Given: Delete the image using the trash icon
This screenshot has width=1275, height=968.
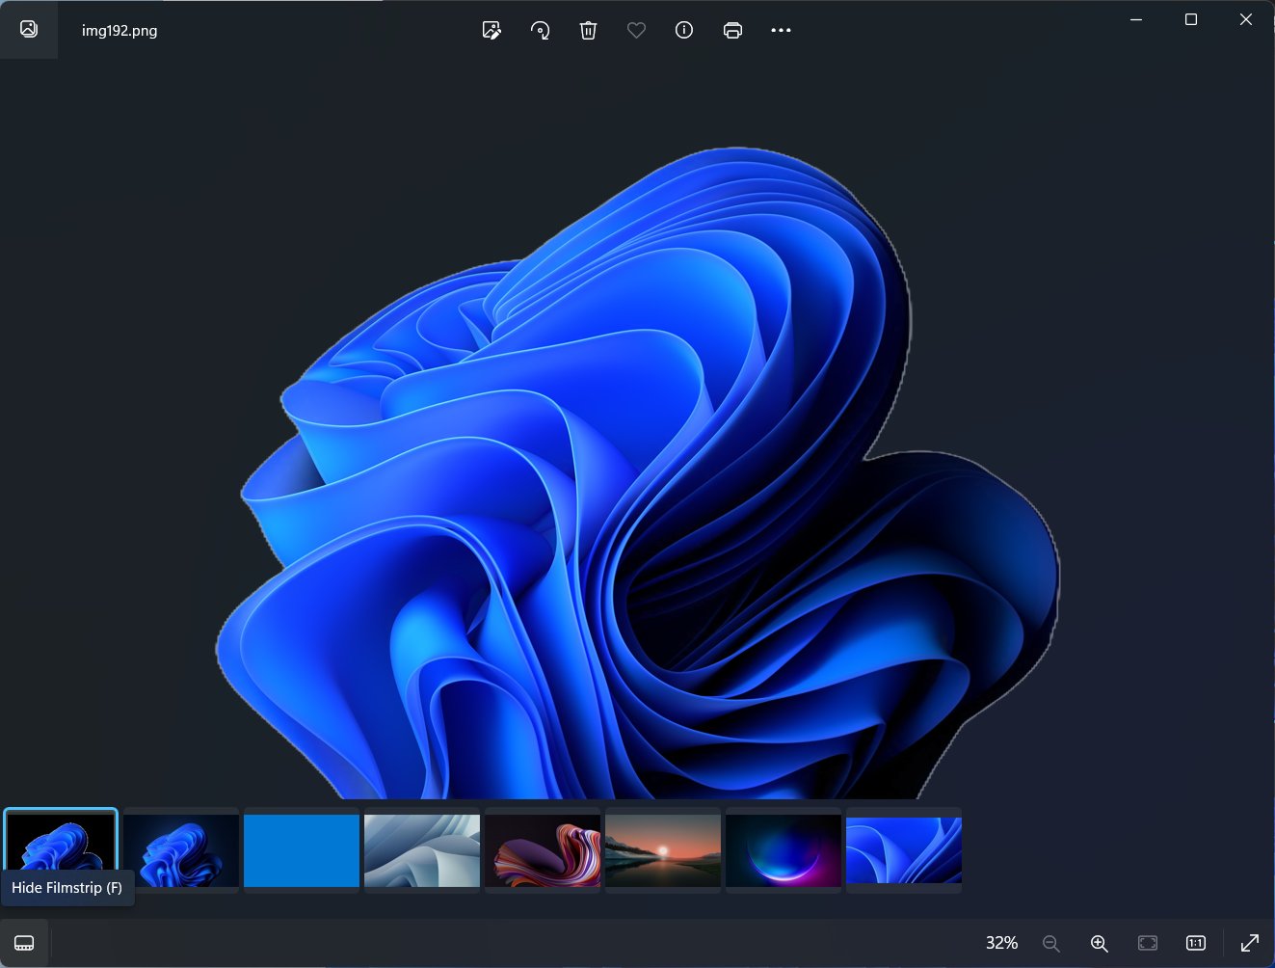Looking at the screenshot, I should (x=588, y=30).
